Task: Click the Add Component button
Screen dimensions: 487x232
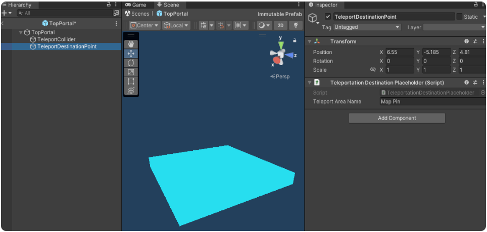Action: pos(397,118)
